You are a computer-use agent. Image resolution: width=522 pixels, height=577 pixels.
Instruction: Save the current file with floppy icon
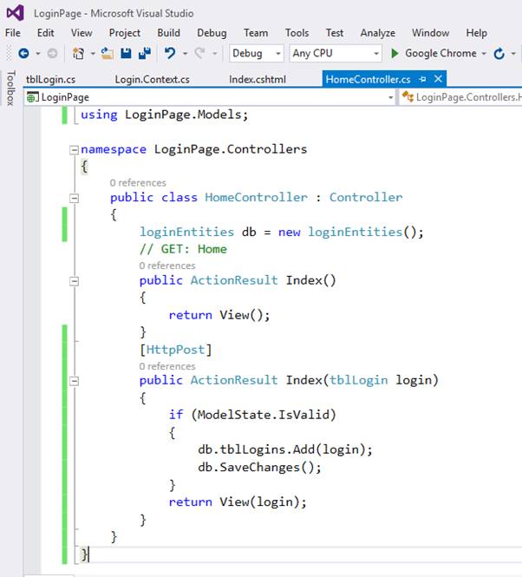click(126, 54)
